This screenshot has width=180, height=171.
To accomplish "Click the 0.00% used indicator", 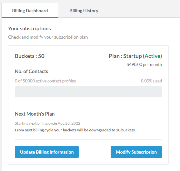I will (x=151, y=81).
